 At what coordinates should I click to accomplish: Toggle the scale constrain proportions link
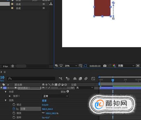click(43, 113)
